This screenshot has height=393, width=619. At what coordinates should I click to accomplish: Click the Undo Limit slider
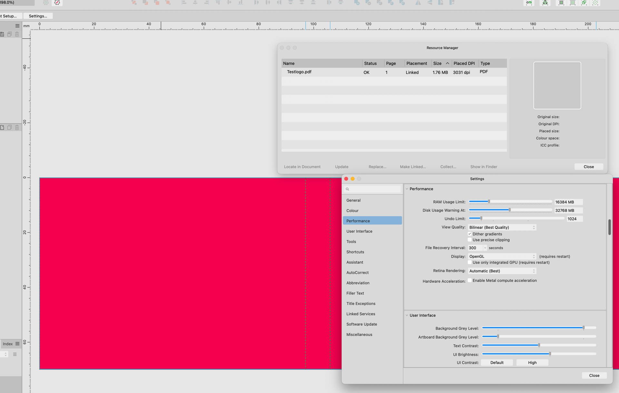tap(516, 219)
